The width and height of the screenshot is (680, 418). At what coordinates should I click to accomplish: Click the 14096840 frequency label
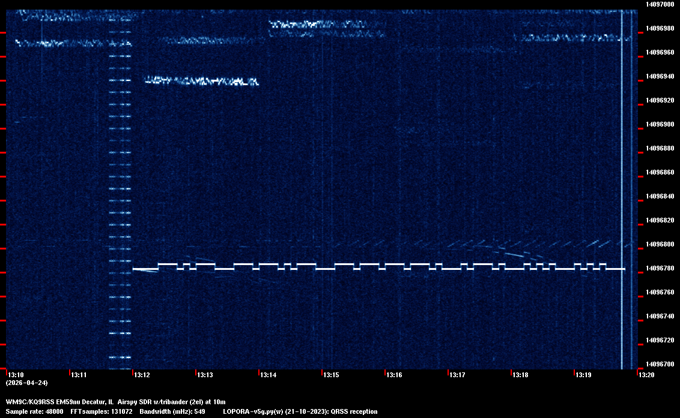coord(659,196)
